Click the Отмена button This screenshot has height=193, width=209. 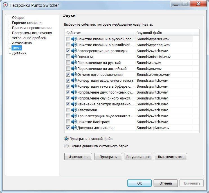click(x=166, y=183)
